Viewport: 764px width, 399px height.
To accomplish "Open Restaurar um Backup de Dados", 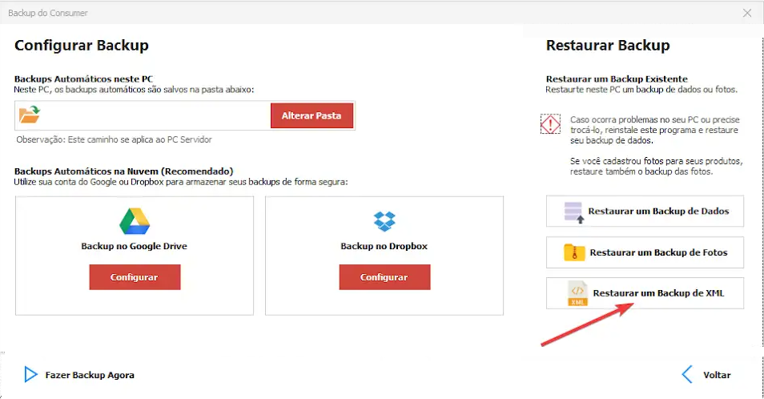I will 657,212.
